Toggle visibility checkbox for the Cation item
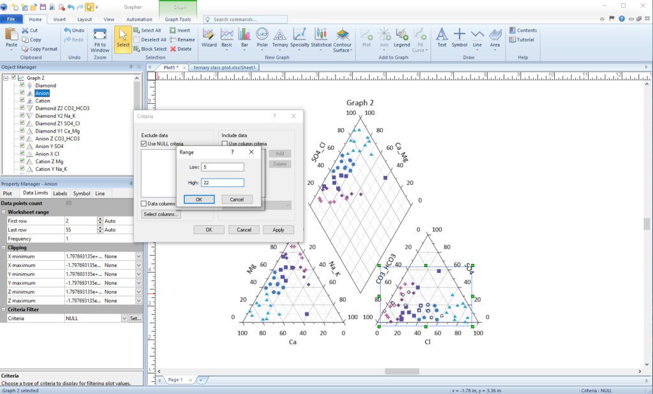 click(22, 101)
